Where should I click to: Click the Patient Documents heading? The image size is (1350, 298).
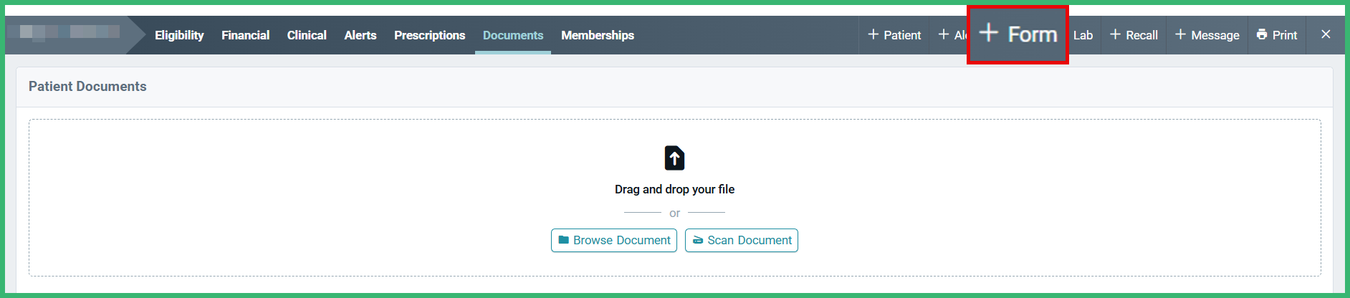tap(87, 87)
